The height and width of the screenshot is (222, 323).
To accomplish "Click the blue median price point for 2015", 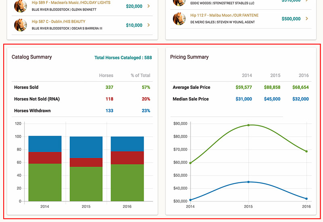I will click(248, 182).
